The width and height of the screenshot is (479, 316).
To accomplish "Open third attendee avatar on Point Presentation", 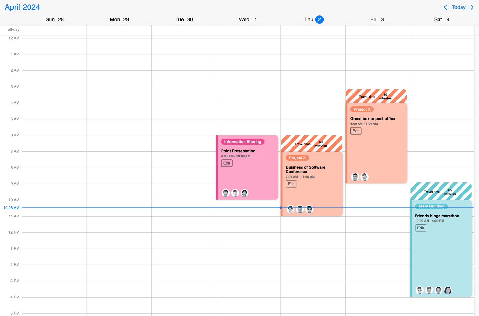I will 245,193.
